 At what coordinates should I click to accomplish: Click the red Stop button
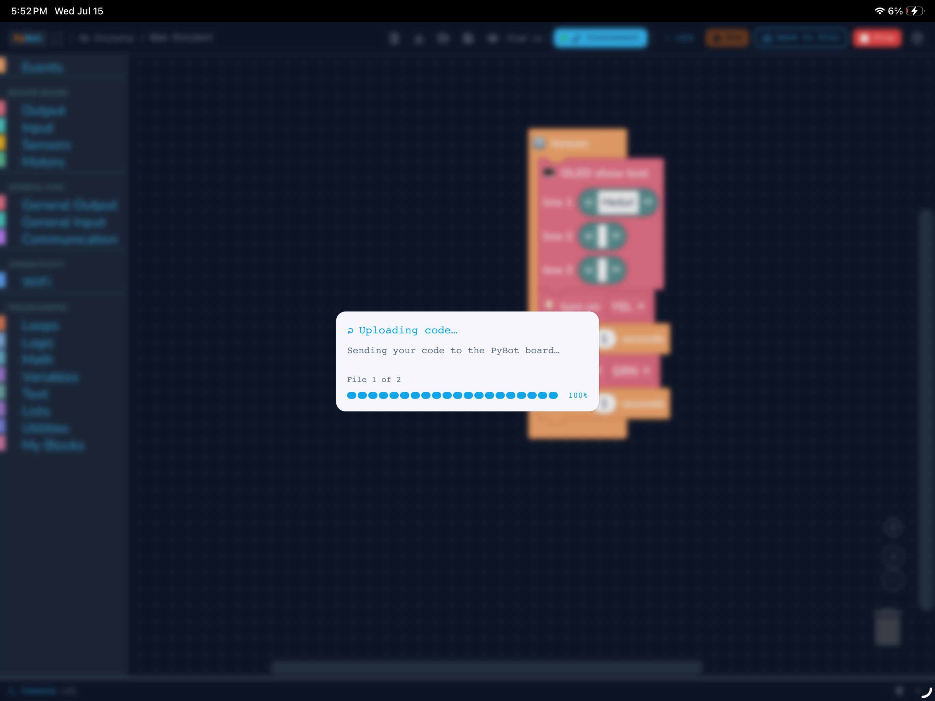pos(877,38)
